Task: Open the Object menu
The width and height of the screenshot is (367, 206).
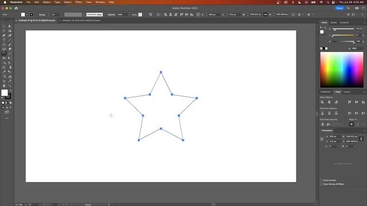Action: coord(46,2)
